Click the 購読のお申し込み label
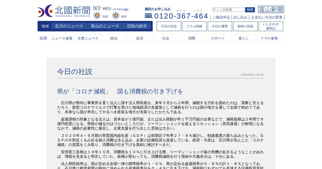This screenshot has width=322, height=169. 158,9
